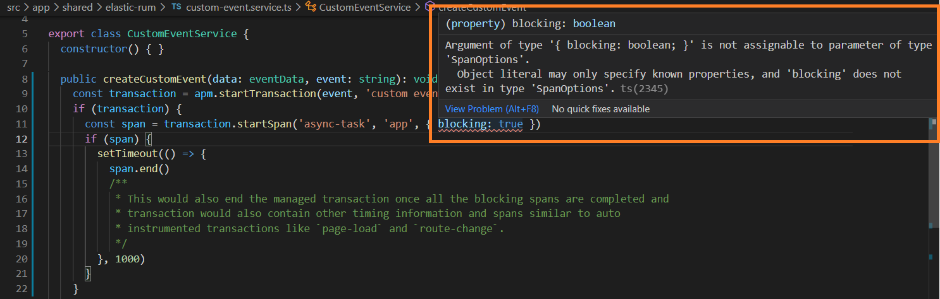Click line number 8 in the gutter
Image resolution: width=940 pixels, height=299 pixels.
[x=25, y=79]
